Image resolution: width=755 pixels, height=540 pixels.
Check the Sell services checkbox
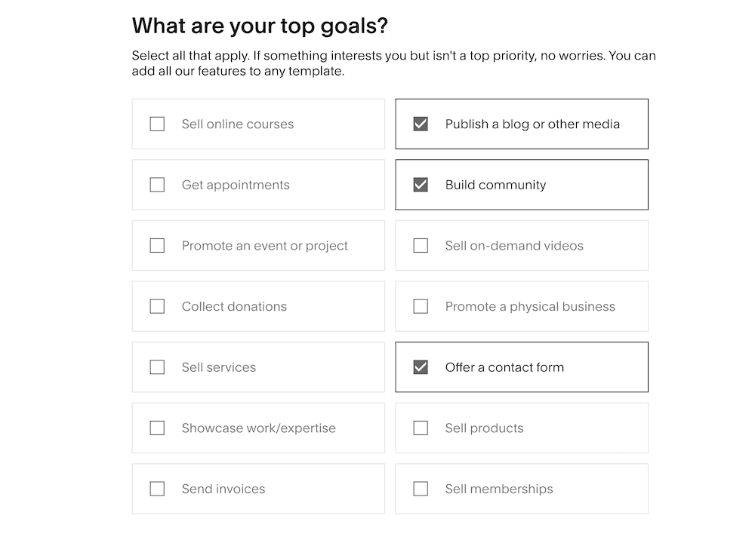(x=157, y=367)
